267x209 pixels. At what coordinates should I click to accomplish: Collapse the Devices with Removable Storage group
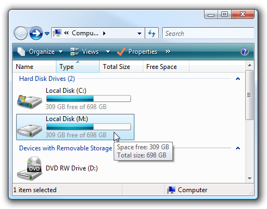tap(238, 148)
